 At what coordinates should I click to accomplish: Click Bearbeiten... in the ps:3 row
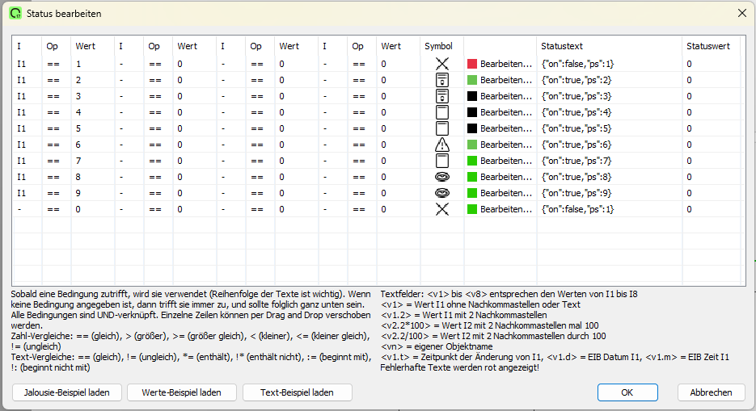(x=506, y=96)
